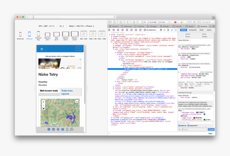Expand the div id skip-link node
Screen dimensions: 230x156
[114, 44]
